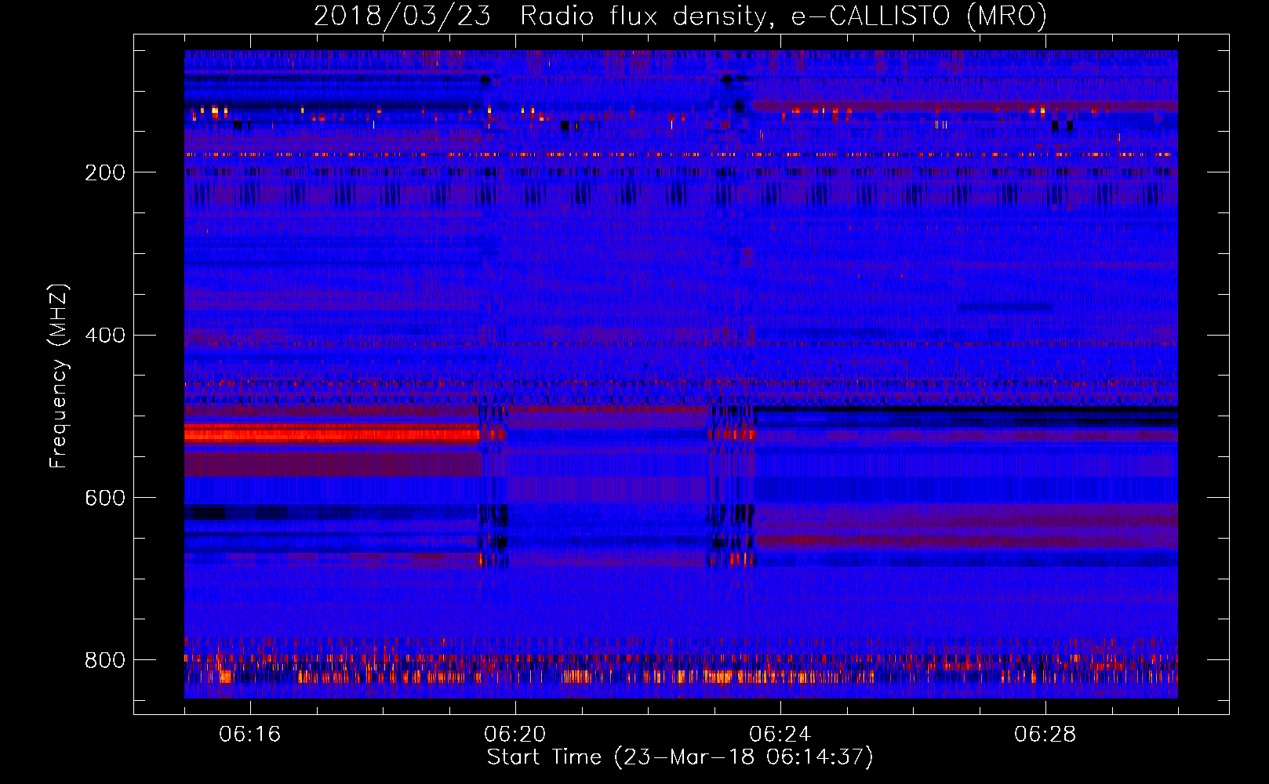1269x784 pixels.
Task: Click the 06:20 time tick label
Action: pyautogui.click(x=515, y=735)
